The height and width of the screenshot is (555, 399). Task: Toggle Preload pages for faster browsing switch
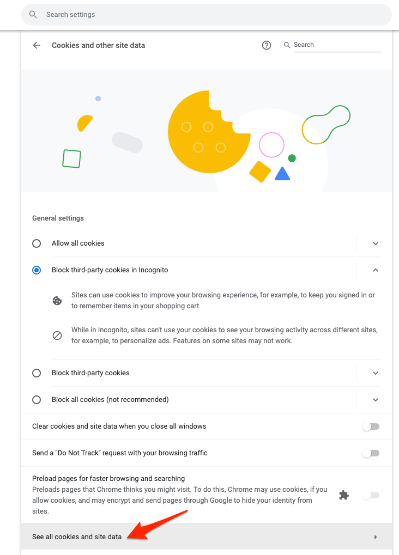point(371,495)
